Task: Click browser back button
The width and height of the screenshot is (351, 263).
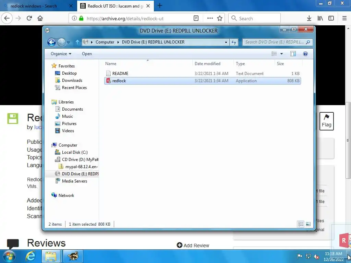Action: pyautogui.click(x=7, y=18)
